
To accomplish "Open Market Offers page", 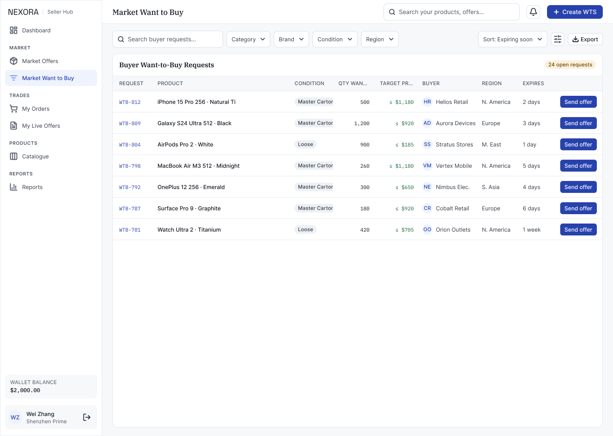I will 51,61.
